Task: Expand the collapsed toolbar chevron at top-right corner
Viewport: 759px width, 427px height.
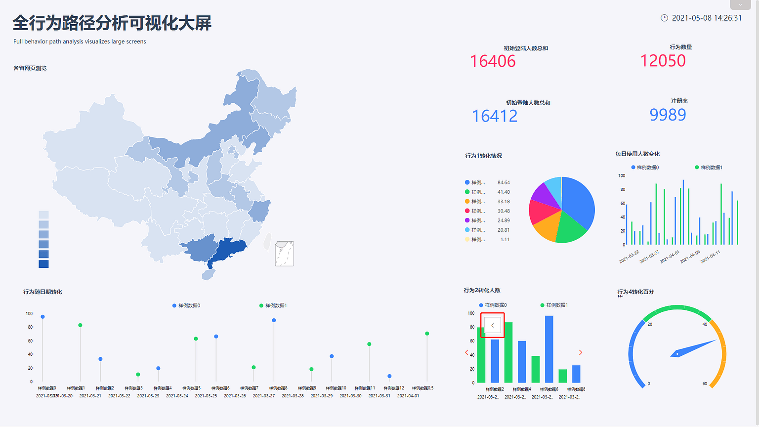Action: [740, 4]
